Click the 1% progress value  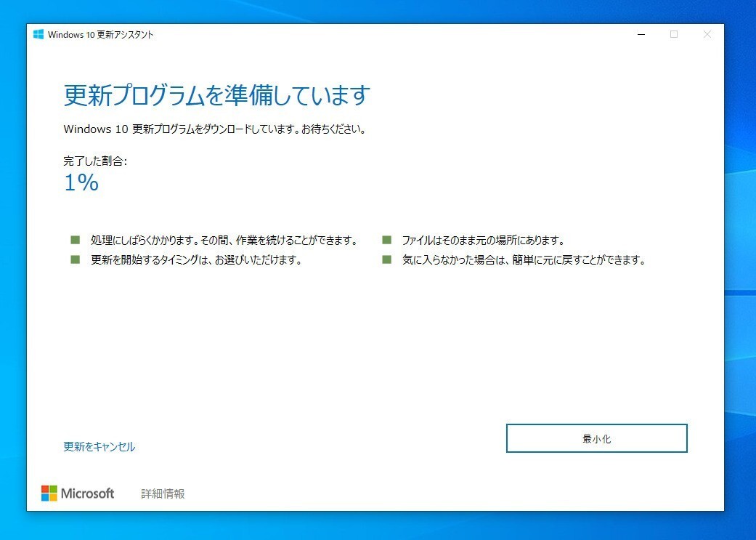81,182
